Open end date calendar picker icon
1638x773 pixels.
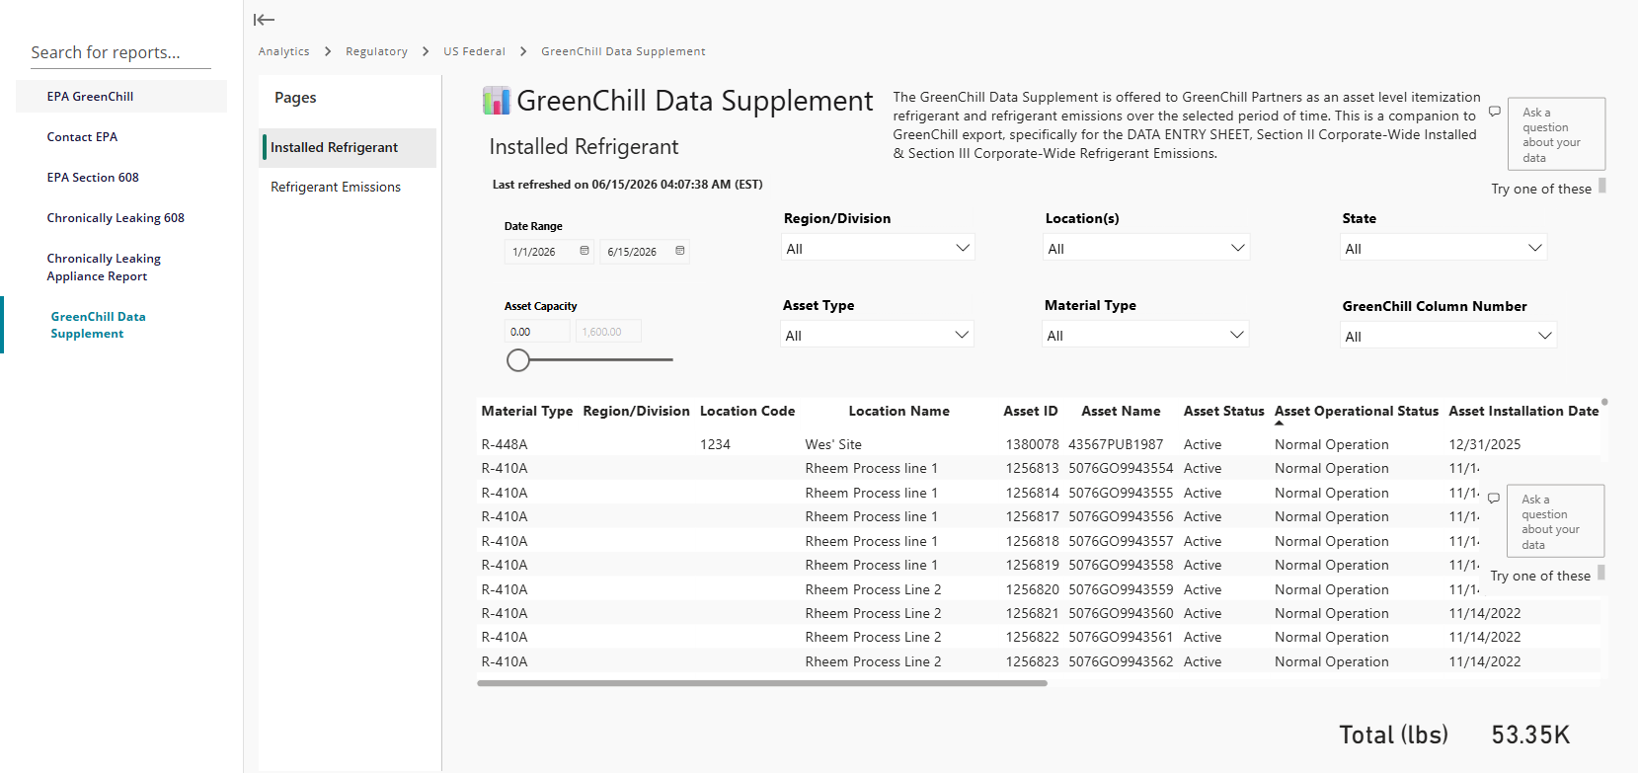tap(680, 251)
